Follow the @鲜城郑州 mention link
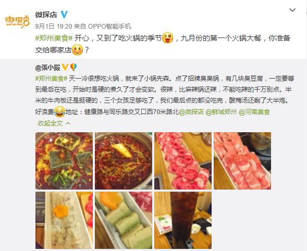Viewport: 307px width, 251px height. click(221, 112)
